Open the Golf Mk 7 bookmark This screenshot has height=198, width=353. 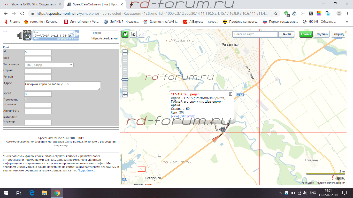tap(121, 22)
